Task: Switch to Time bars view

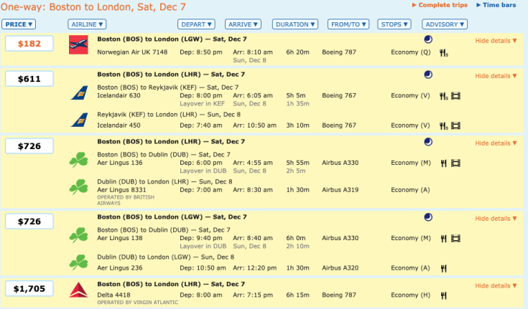Action: [x=496, y=5]
